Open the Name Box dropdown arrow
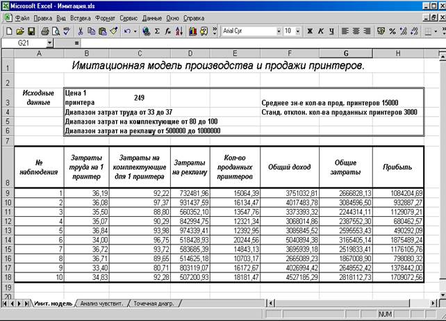 [49, 43]
